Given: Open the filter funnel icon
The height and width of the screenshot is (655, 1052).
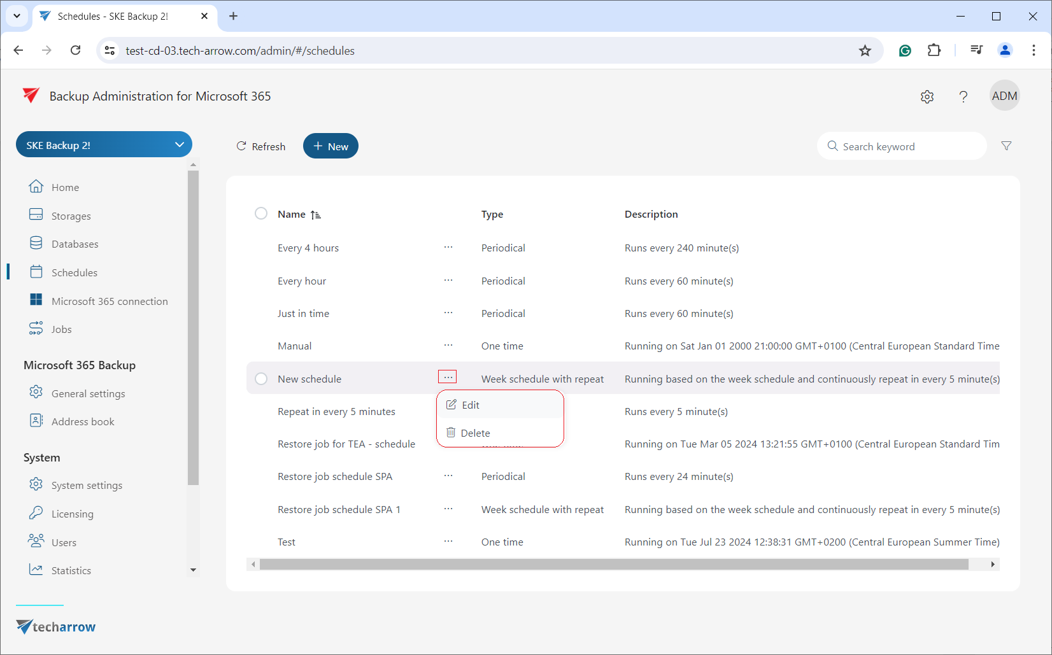Looking at the screenshot, I should click(x=1006, y=146).
